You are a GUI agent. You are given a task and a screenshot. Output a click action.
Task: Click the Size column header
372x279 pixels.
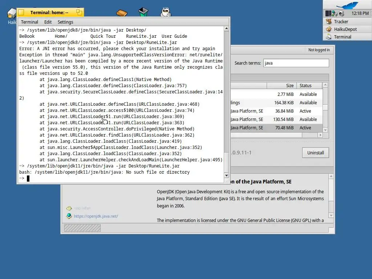pyautogui.click(x=282, y=85)
